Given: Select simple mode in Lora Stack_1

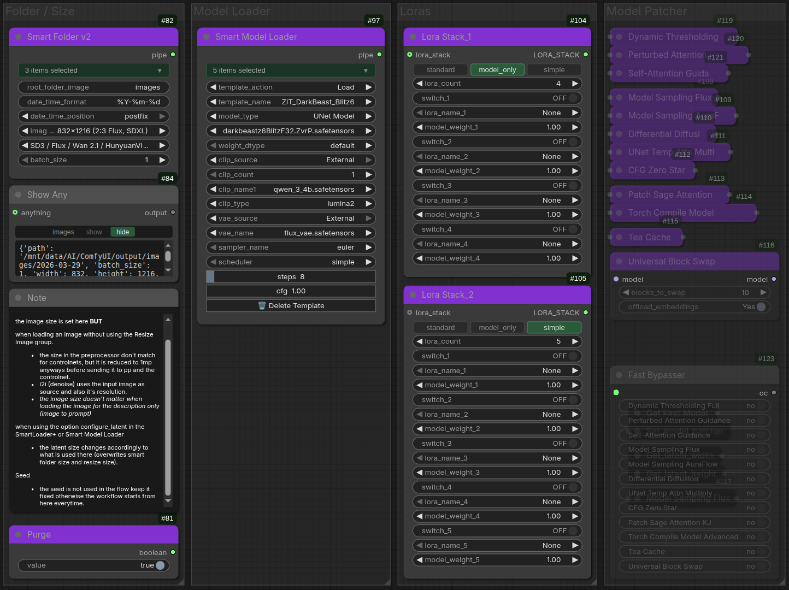Looking at the screenshot, I should pos(554,70).
